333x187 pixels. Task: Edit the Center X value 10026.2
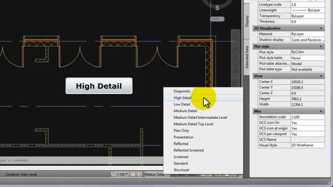(308, 82)
